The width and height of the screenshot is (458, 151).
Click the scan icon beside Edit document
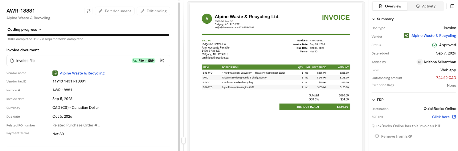pyautogui.click(x=88, y=11)
